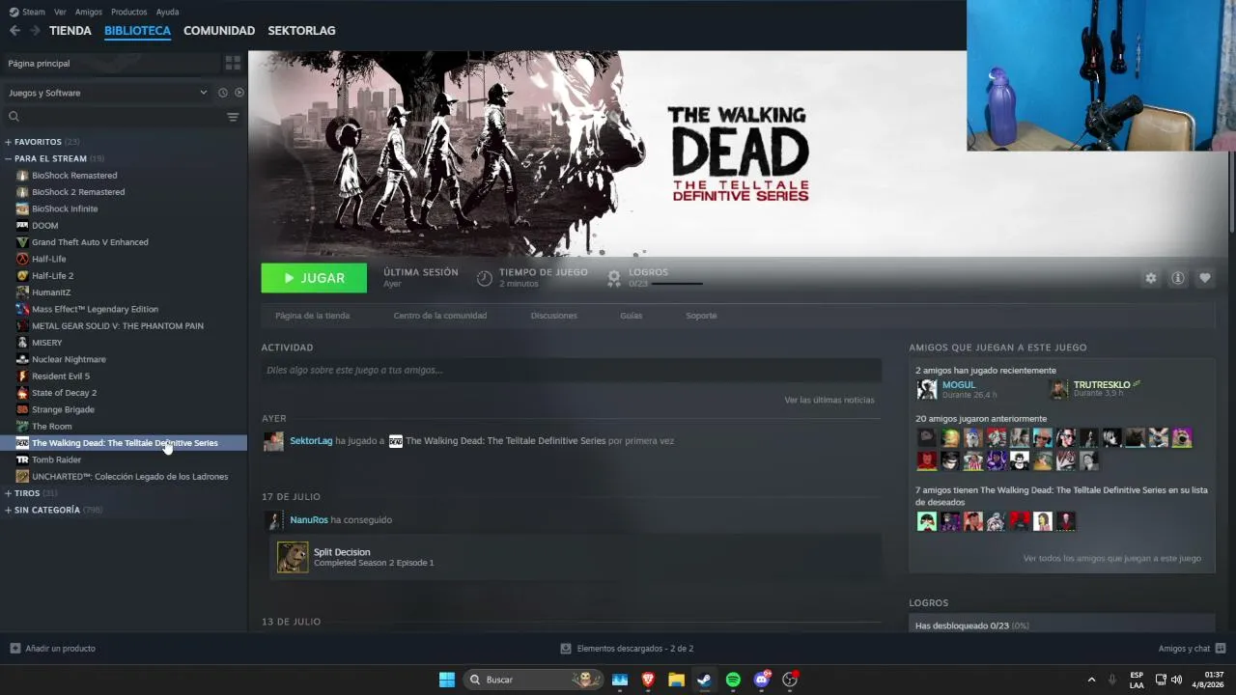This screenshot has width=1236, height=695.
Task: Open the Discusiones link
Action: 553,316
